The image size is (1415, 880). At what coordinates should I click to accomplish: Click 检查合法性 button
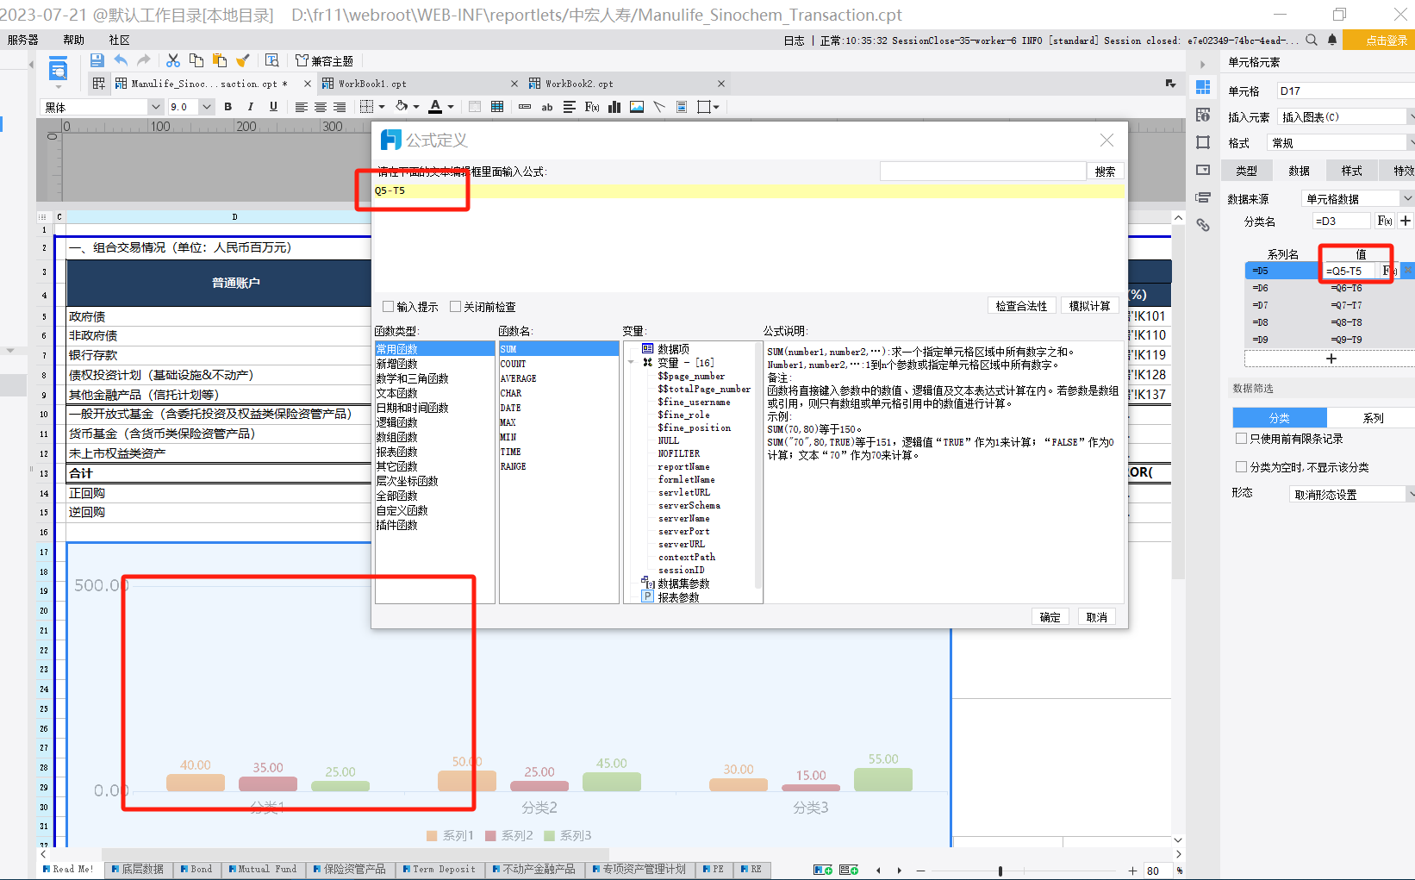tap(1021, 306)
